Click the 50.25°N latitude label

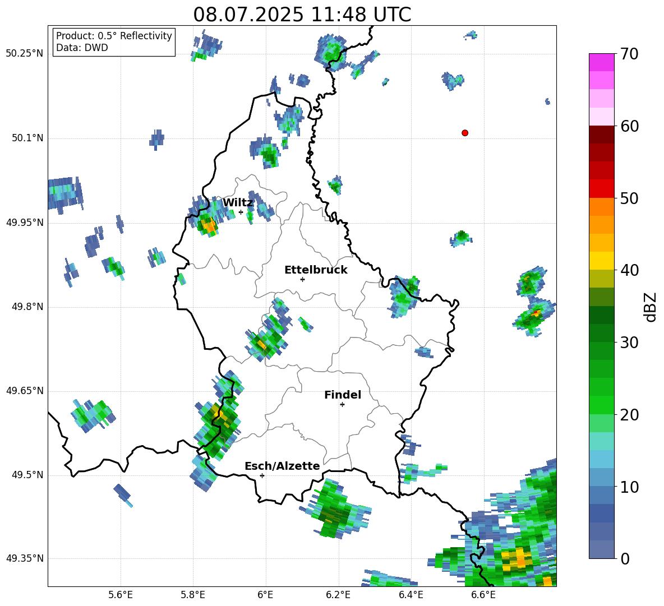[x=25, y=54]
